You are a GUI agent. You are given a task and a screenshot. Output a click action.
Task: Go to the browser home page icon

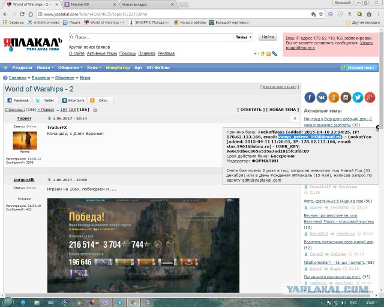pyautogui.click(x=31, y=14)
